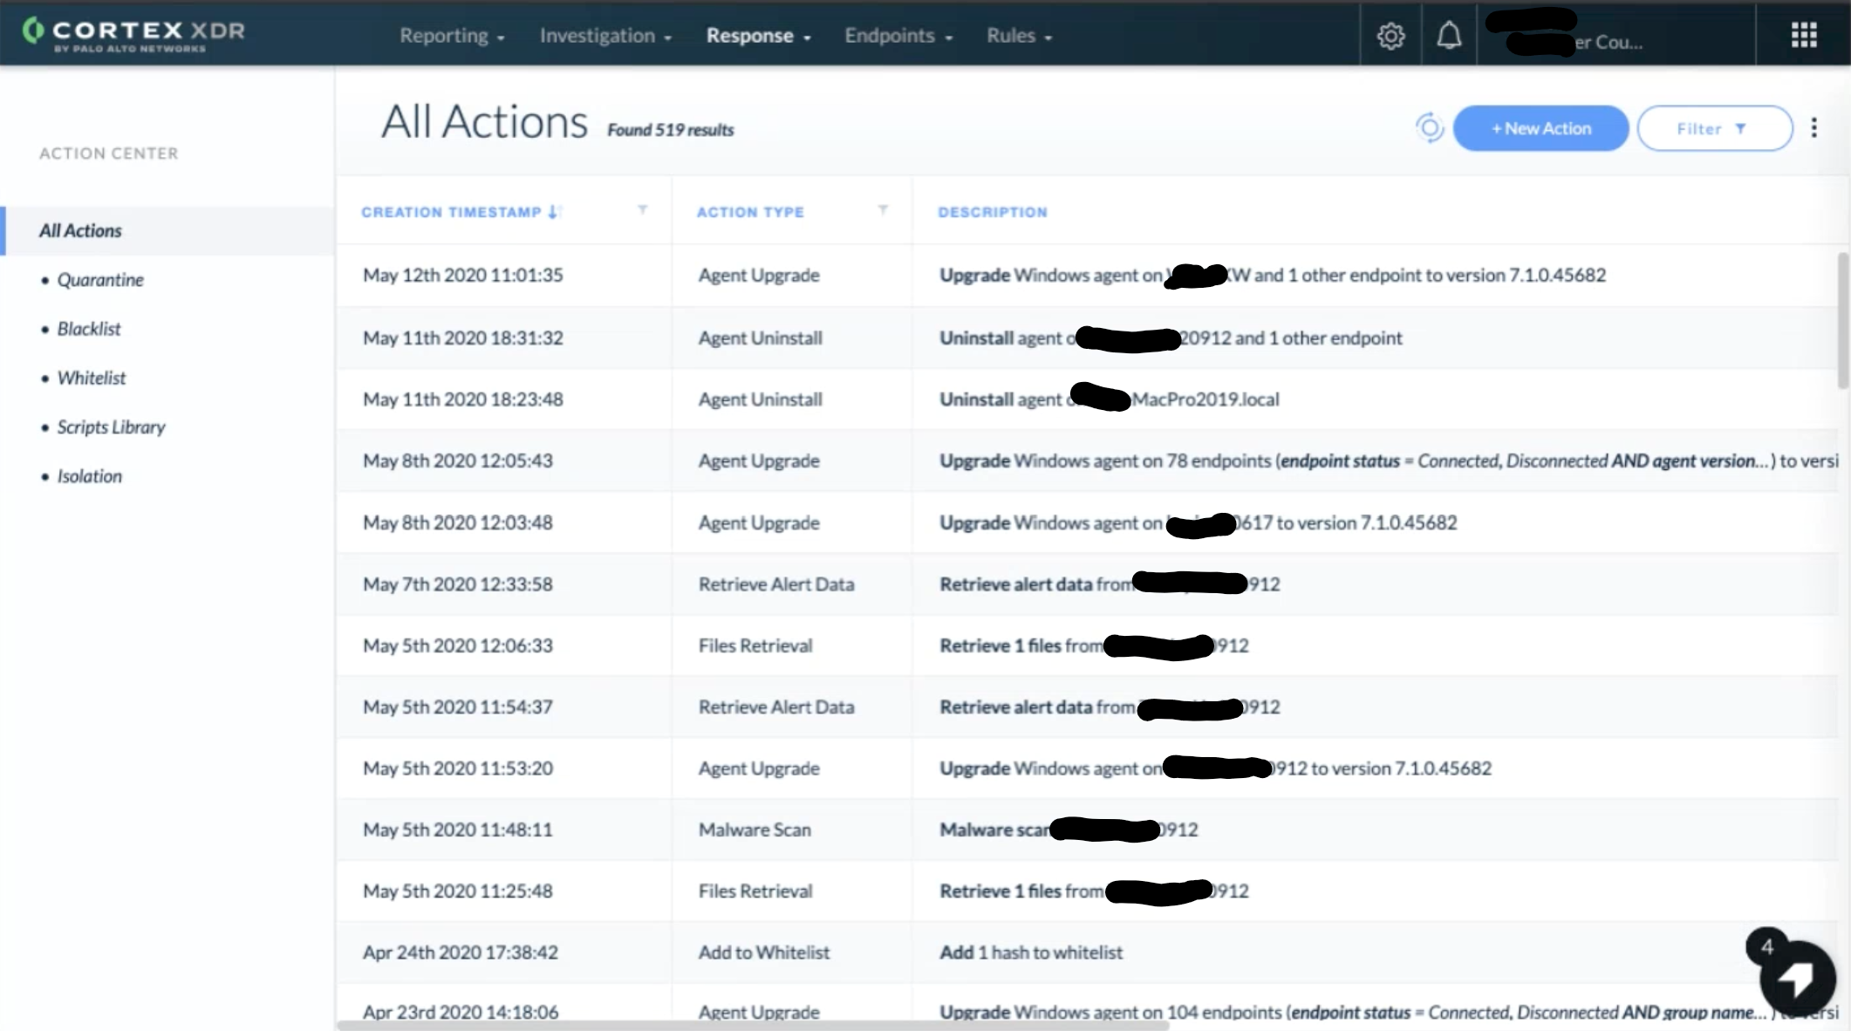Expand the Reporting dropdown menu
Viewport: 1851px width, 1031px height.
pos(452,36)
